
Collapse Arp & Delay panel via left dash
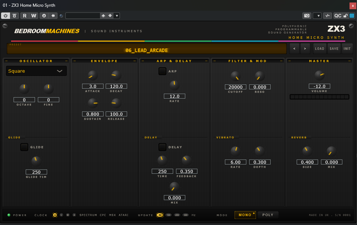coord(142,61)
